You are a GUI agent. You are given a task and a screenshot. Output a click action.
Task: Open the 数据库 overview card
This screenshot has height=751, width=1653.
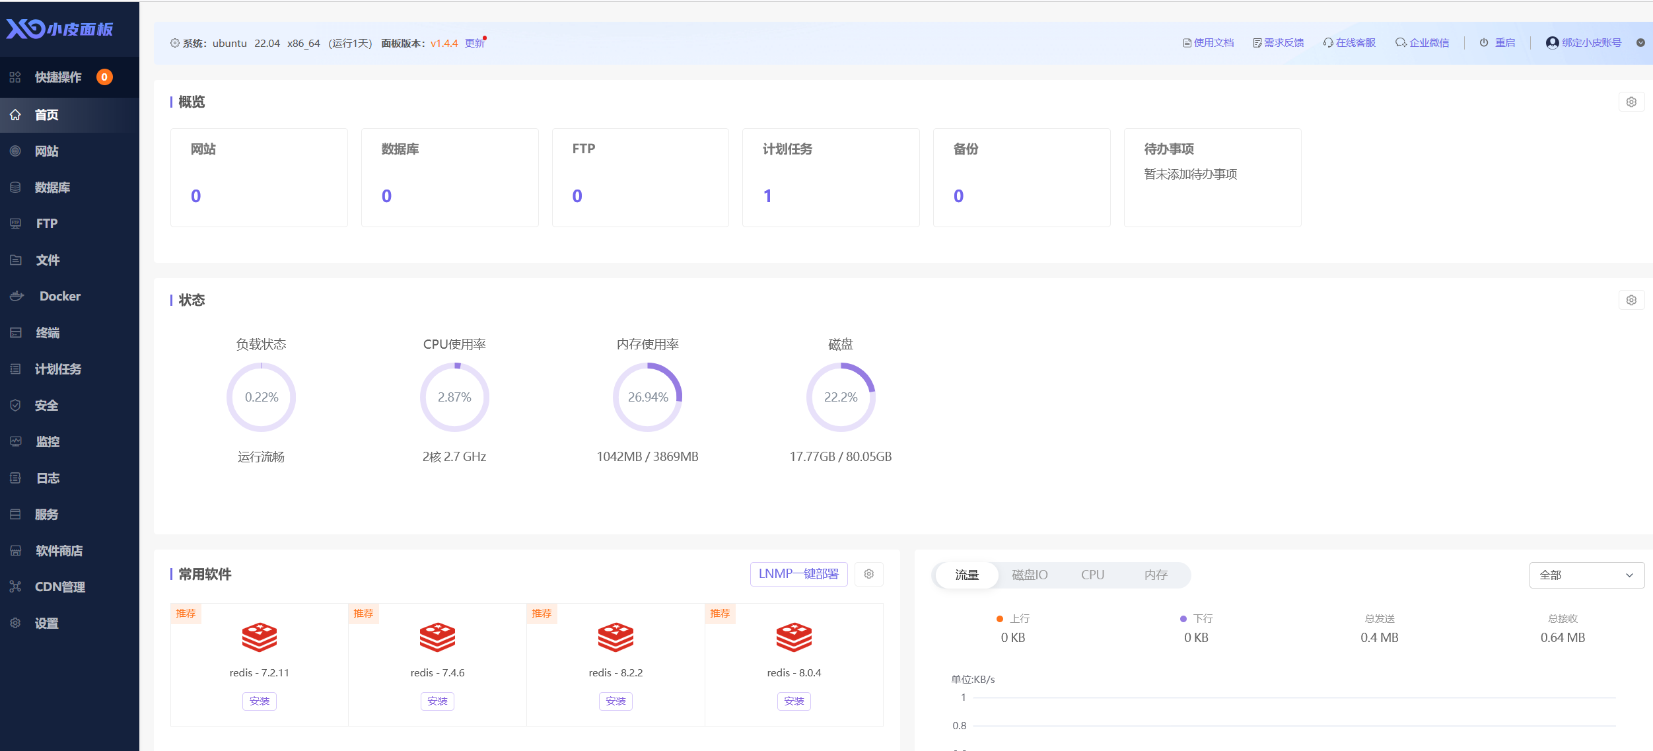tap(450, 178)
